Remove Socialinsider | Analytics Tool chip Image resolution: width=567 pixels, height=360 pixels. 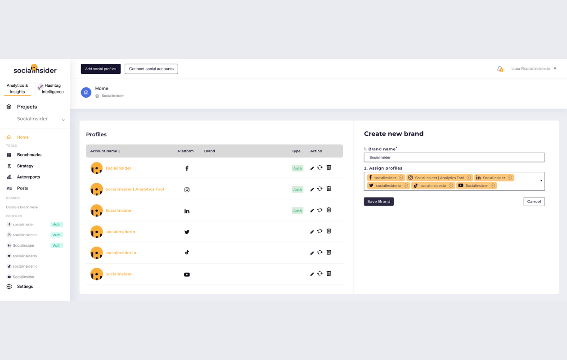tap(469, 178)
